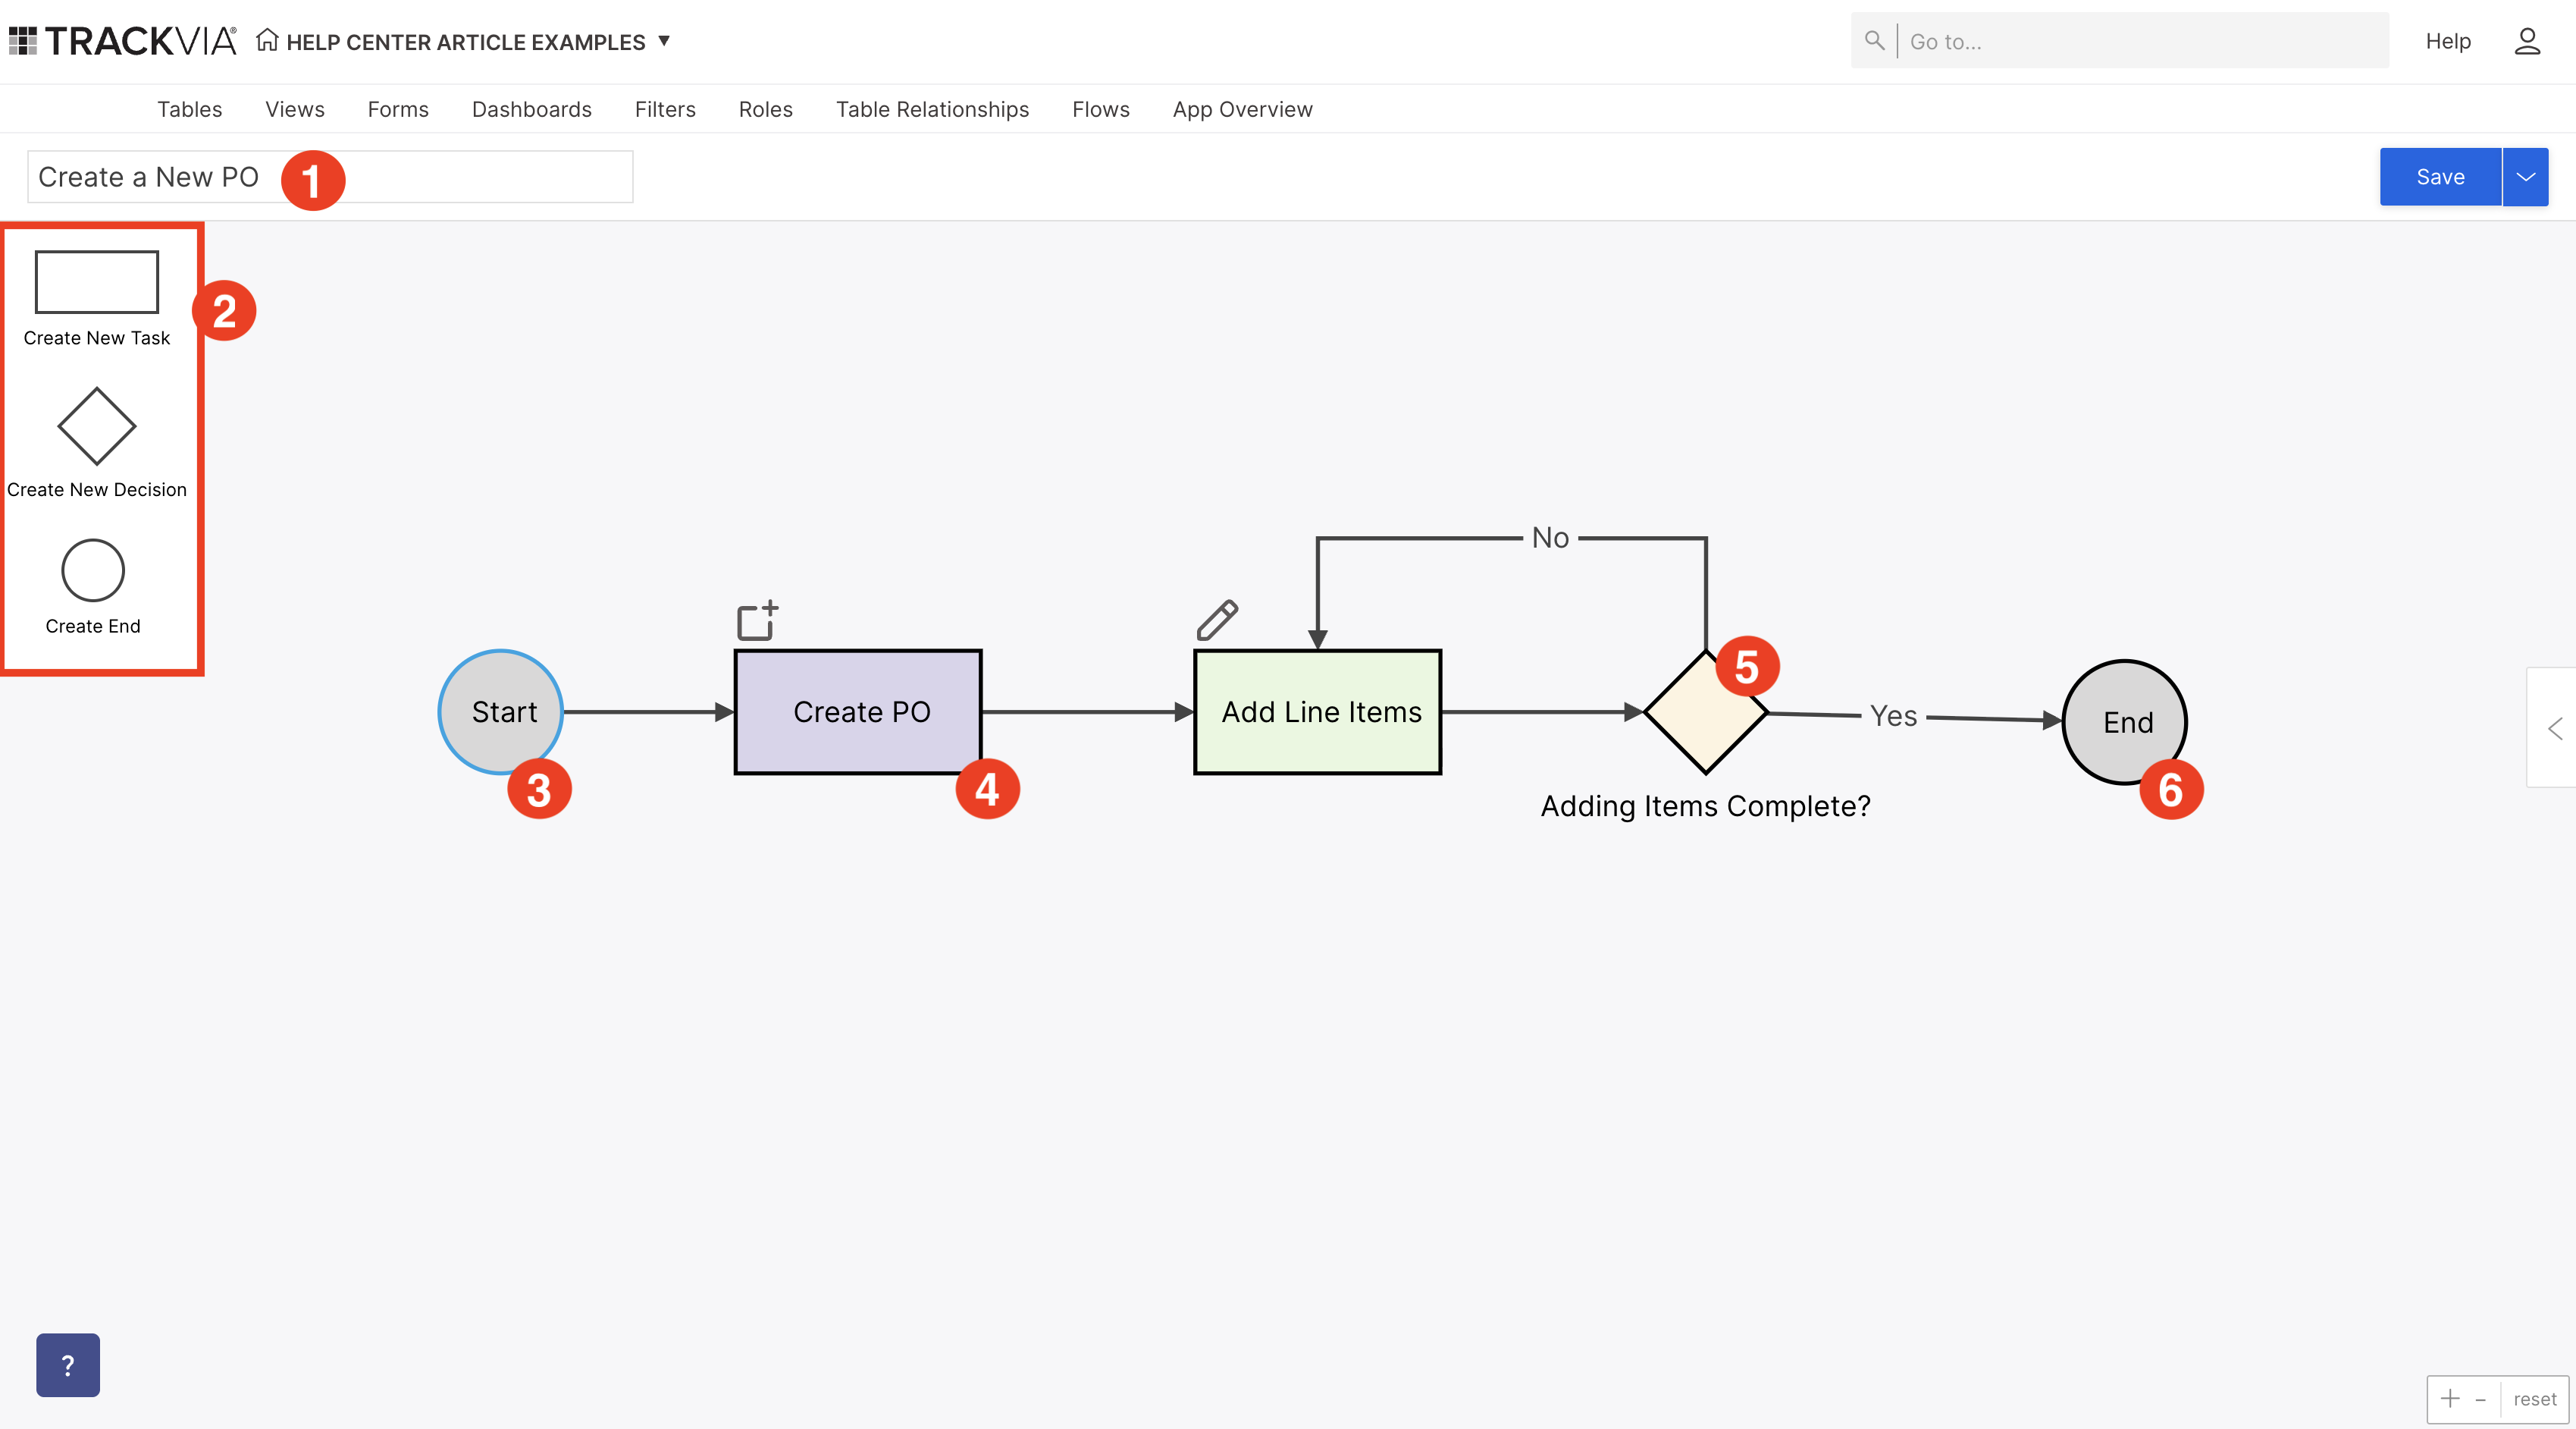Select the Add Line Items task node
The image size is (2576, 1429).
tap(1318, 711)
